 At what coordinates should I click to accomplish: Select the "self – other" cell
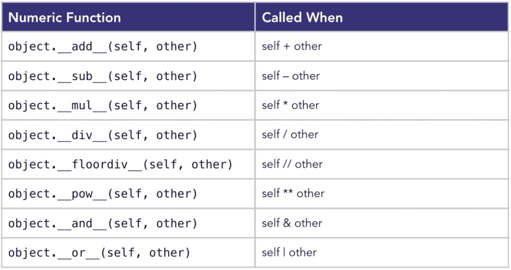click(x=291, y=76)
